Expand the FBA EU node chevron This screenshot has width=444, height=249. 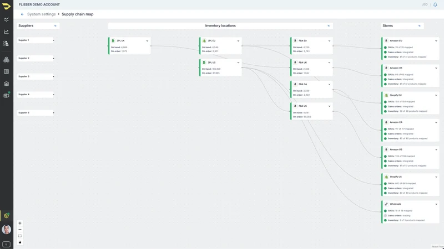click(x=329, y=41)
